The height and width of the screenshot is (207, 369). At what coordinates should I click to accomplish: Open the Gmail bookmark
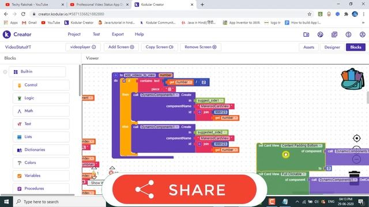29,22
